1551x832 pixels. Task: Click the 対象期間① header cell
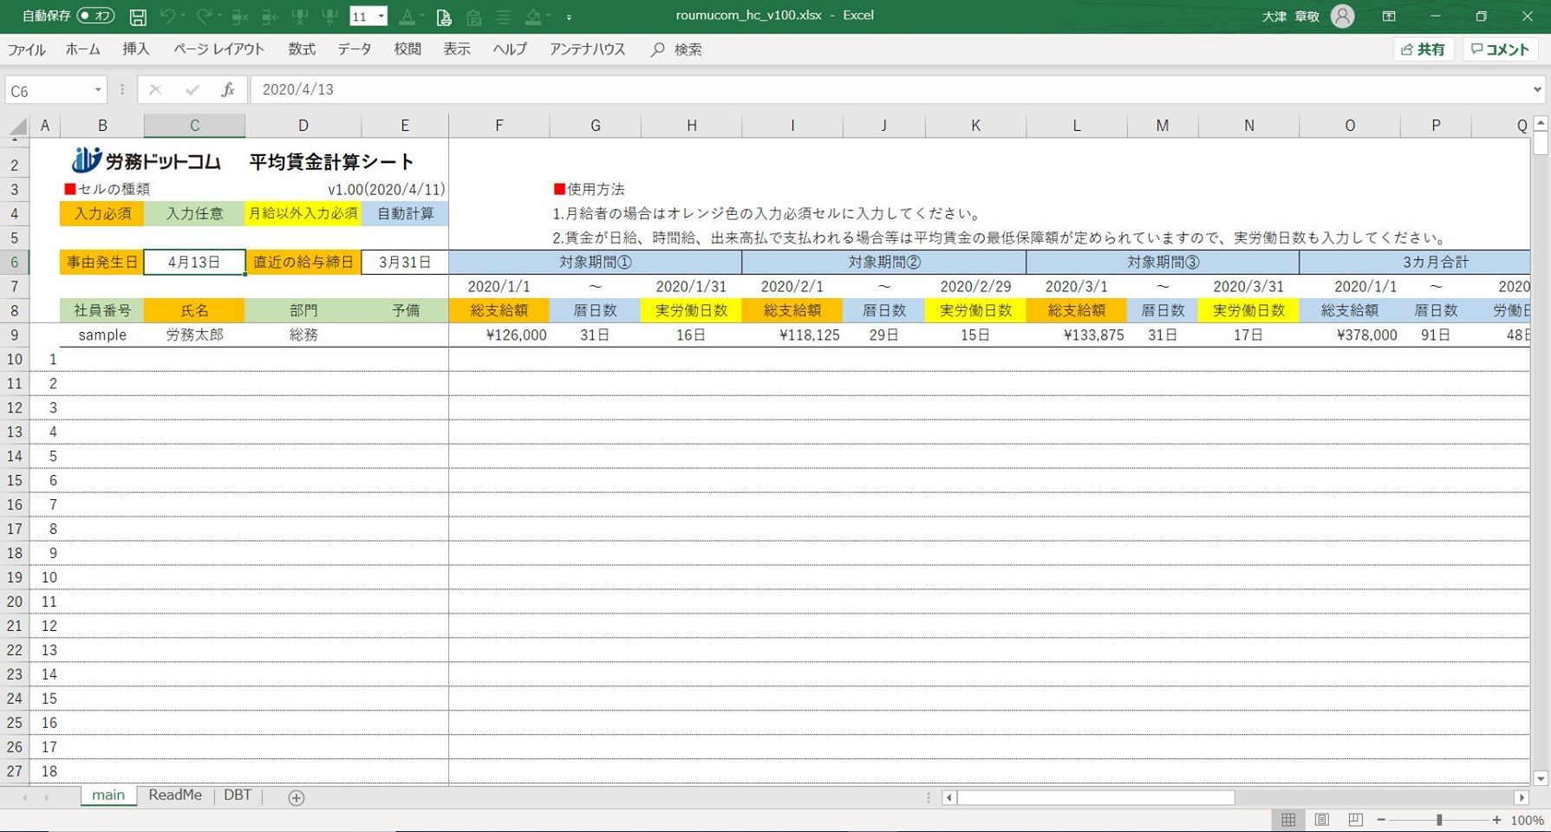(x=595, y=262)
